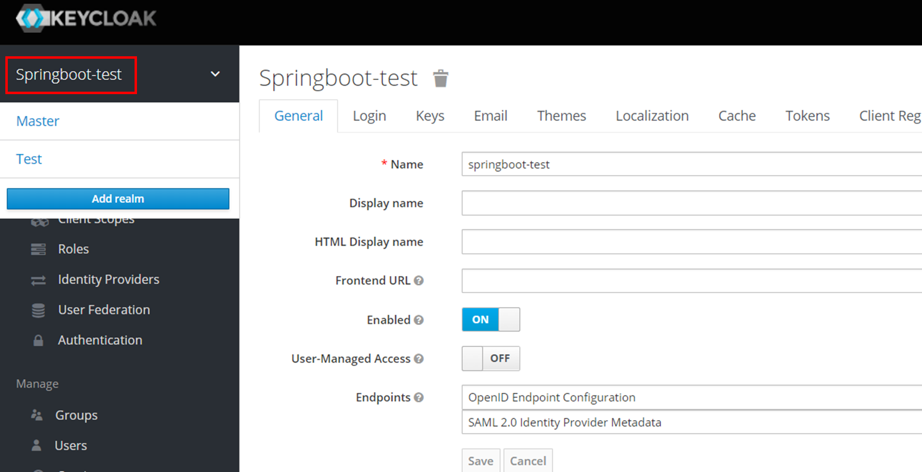Cancel the realm changes
This screenshot has width=922, height=472.
[x=528, y=461]
